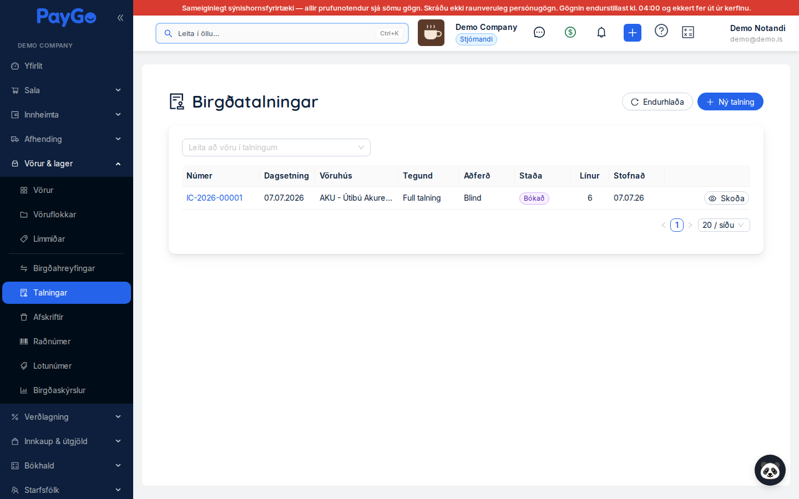Click the green dollar sign icon

pyautogui.click(x=570, y=32)
